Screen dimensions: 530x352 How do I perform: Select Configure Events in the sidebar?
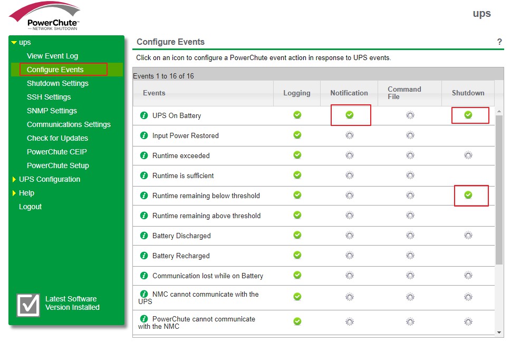point(55,70)
